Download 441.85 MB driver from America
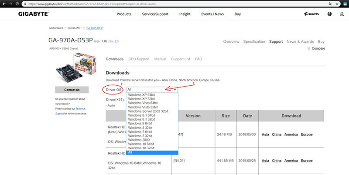Screen dimensions: 349x175 291,161
